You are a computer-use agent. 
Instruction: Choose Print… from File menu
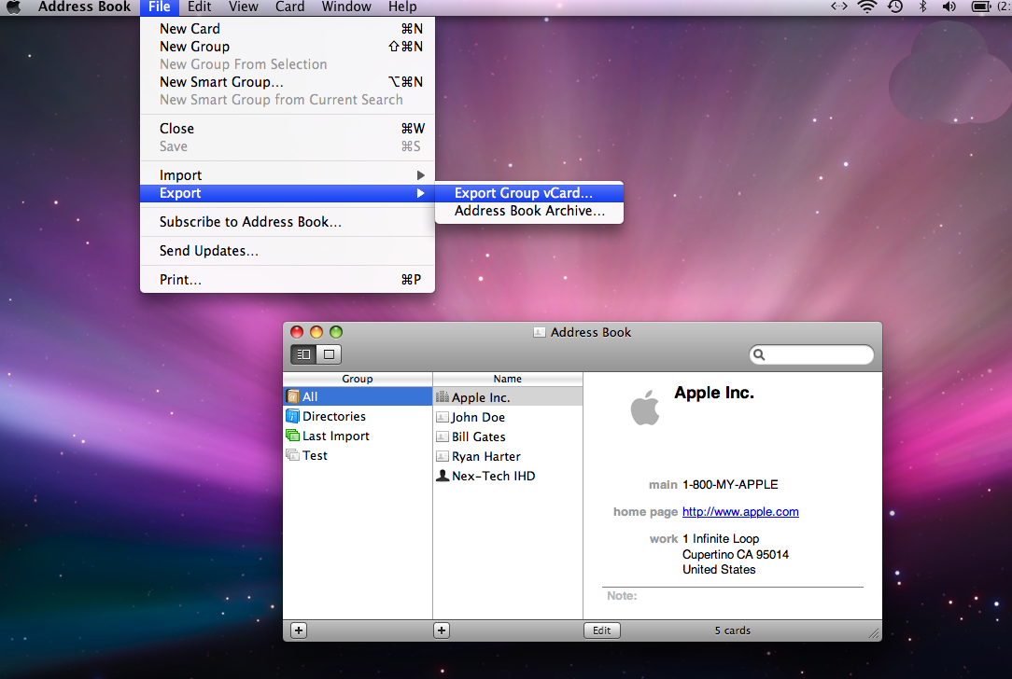coord(288,280)
